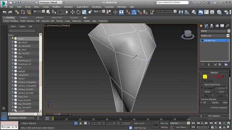Open Select by Name tool
Screen dimensions: 232x130
(54, 12)
